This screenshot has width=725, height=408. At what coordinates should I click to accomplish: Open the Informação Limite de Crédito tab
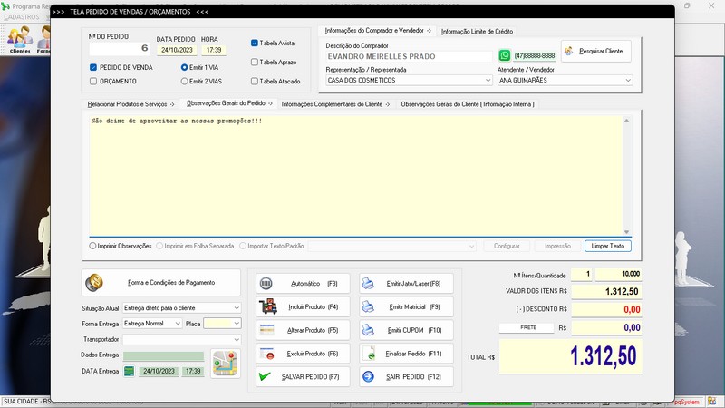477,32
